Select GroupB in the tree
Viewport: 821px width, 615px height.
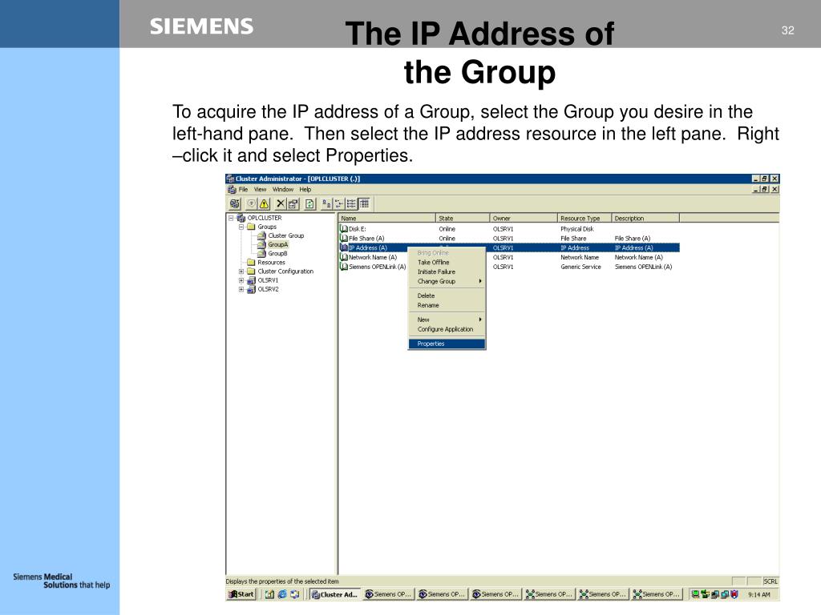(277, 254)
